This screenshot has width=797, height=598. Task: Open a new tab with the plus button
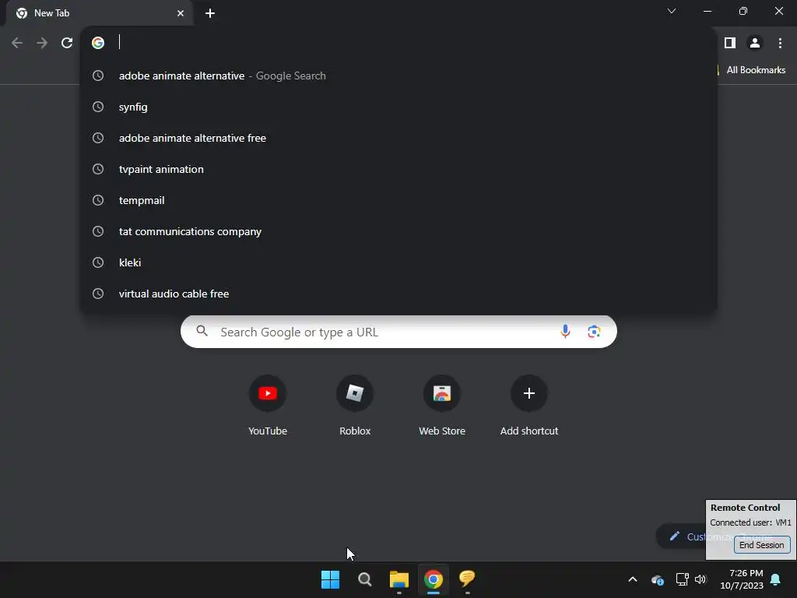210,13
